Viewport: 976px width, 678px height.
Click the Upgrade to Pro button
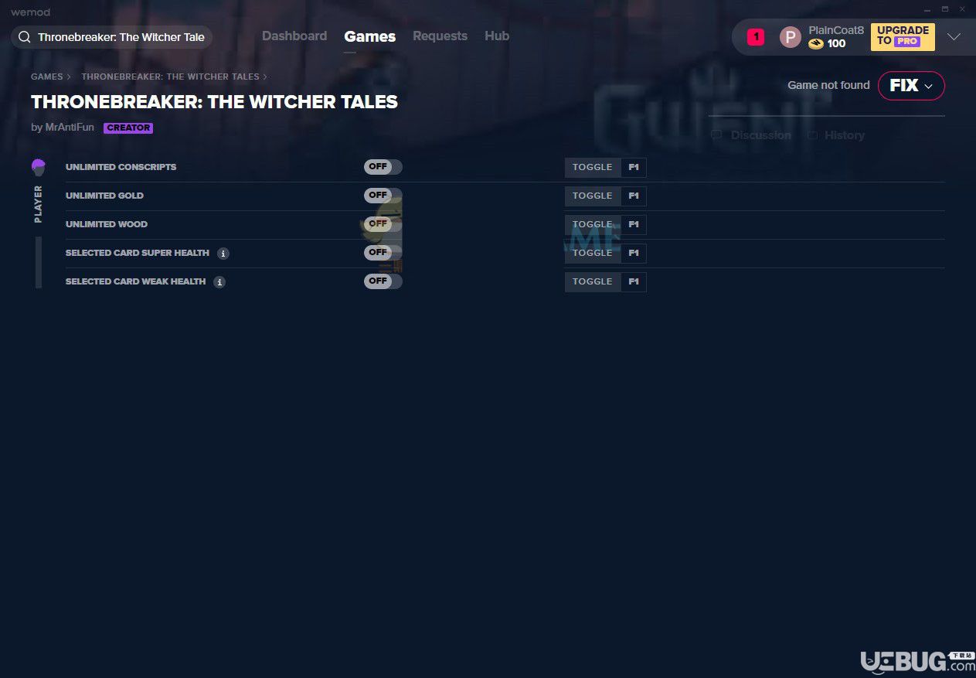903,37
